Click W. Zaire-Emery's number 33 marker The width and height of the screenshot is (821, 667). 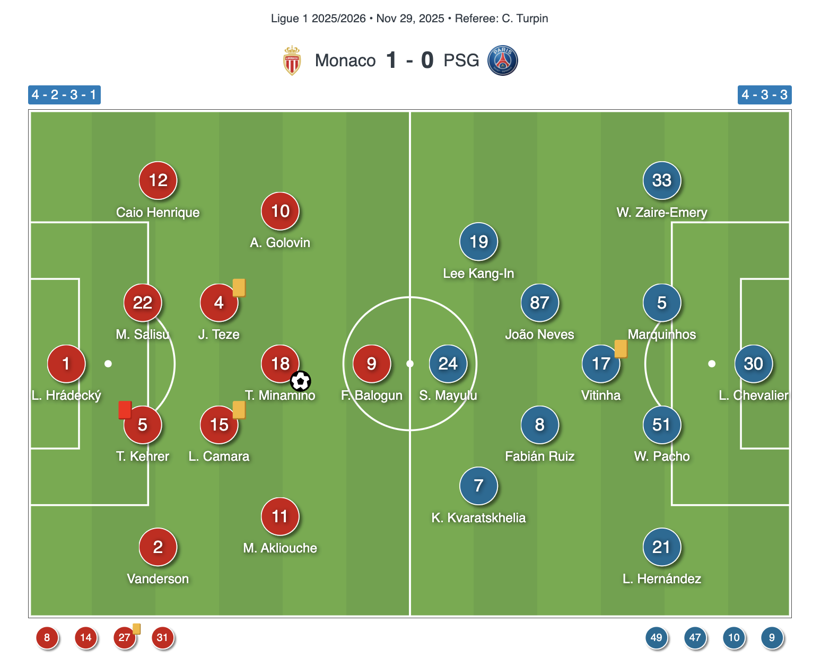(x=661, y=181)
